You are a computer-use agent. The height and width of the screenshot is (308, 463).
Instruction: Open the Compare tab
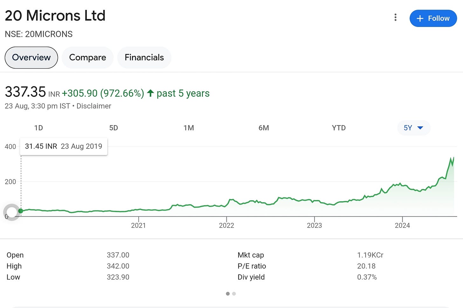click(x=87, y=57)
